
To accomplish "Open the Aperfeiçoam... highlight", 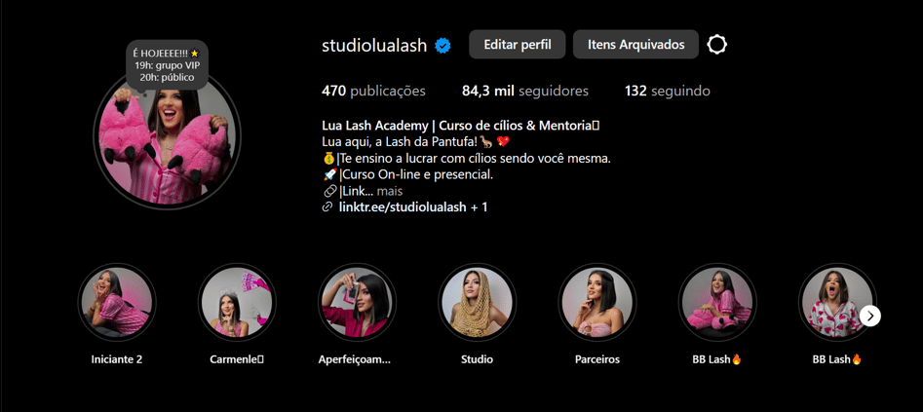I will [357, 301].
